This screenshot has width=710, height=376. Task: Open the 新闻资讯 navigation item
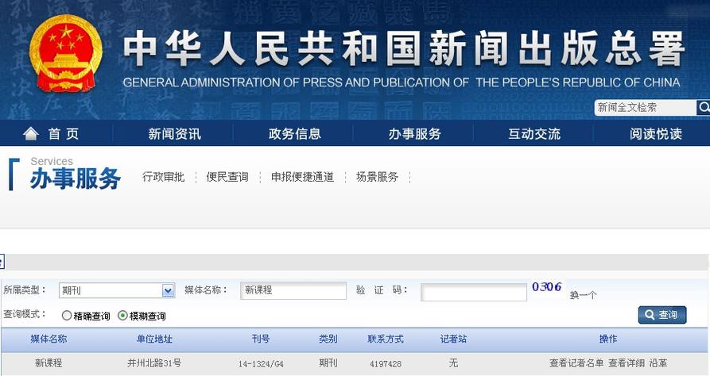coord(174,134)
